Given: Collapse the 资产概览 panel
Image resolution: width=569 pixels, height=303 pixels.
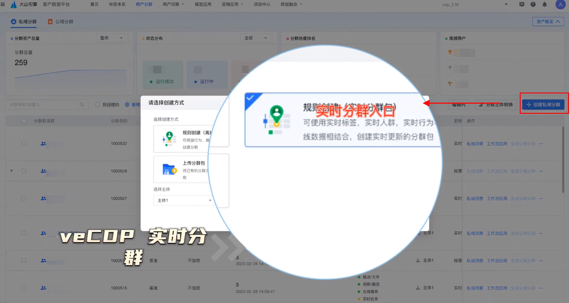Looking at the screenshot, I should 548,21.
